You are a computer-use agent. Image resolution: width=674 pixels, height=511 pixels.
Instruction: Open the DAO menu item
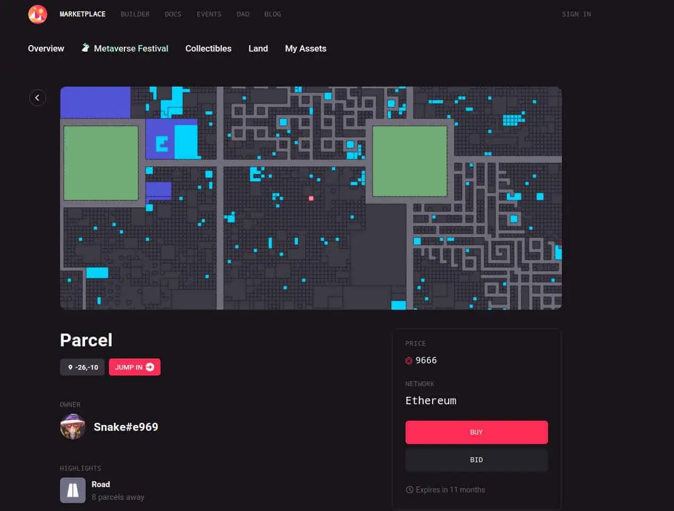(243, 14)
